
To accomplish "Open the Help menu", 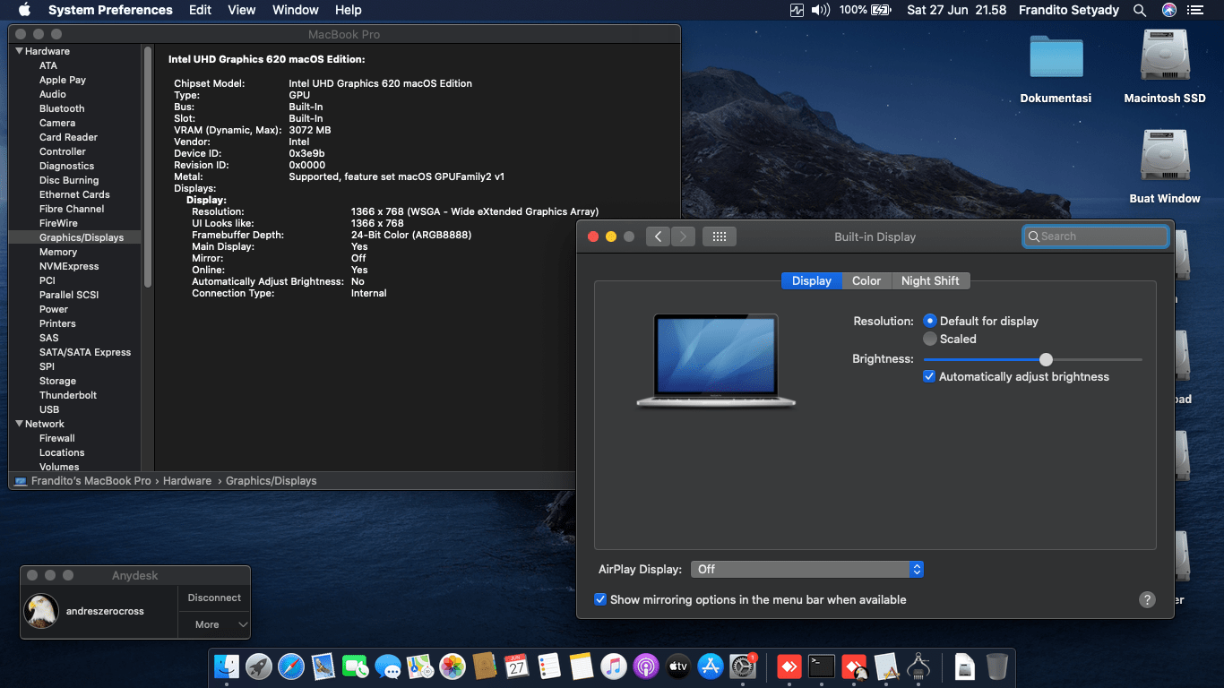I will (x=348, y=10).
